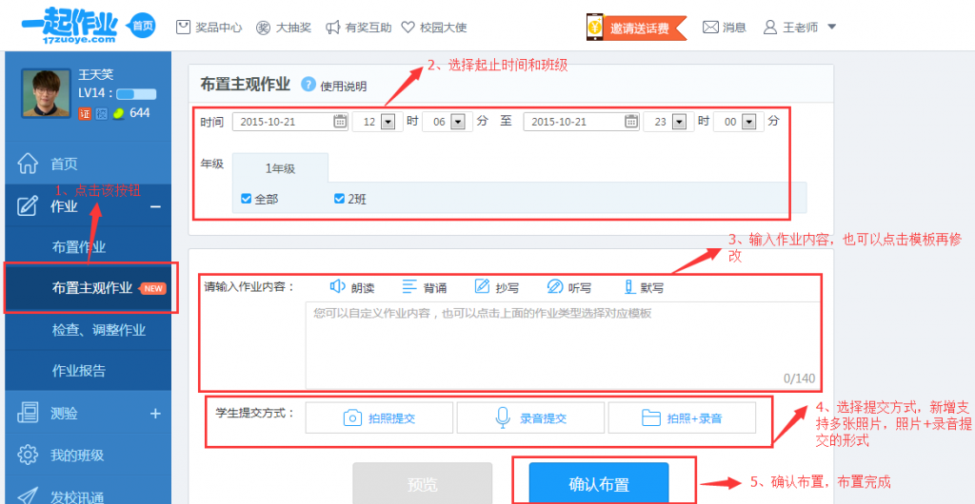Screen dimensions: 975x504
Task: Click the LV14 level progress bar
Action: [x=136, y=94]
